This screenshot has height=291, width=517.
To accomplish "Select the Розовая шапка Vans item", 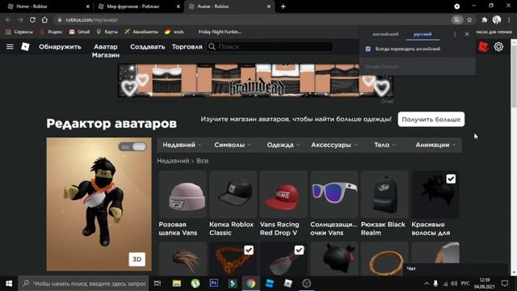I will (183, 204).
